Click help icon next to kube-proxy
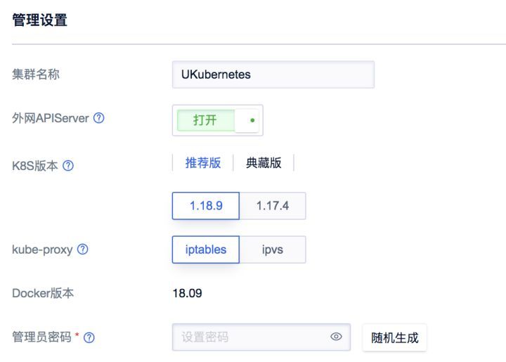Screen dimensions: 506x362 (x=82, y=250)
